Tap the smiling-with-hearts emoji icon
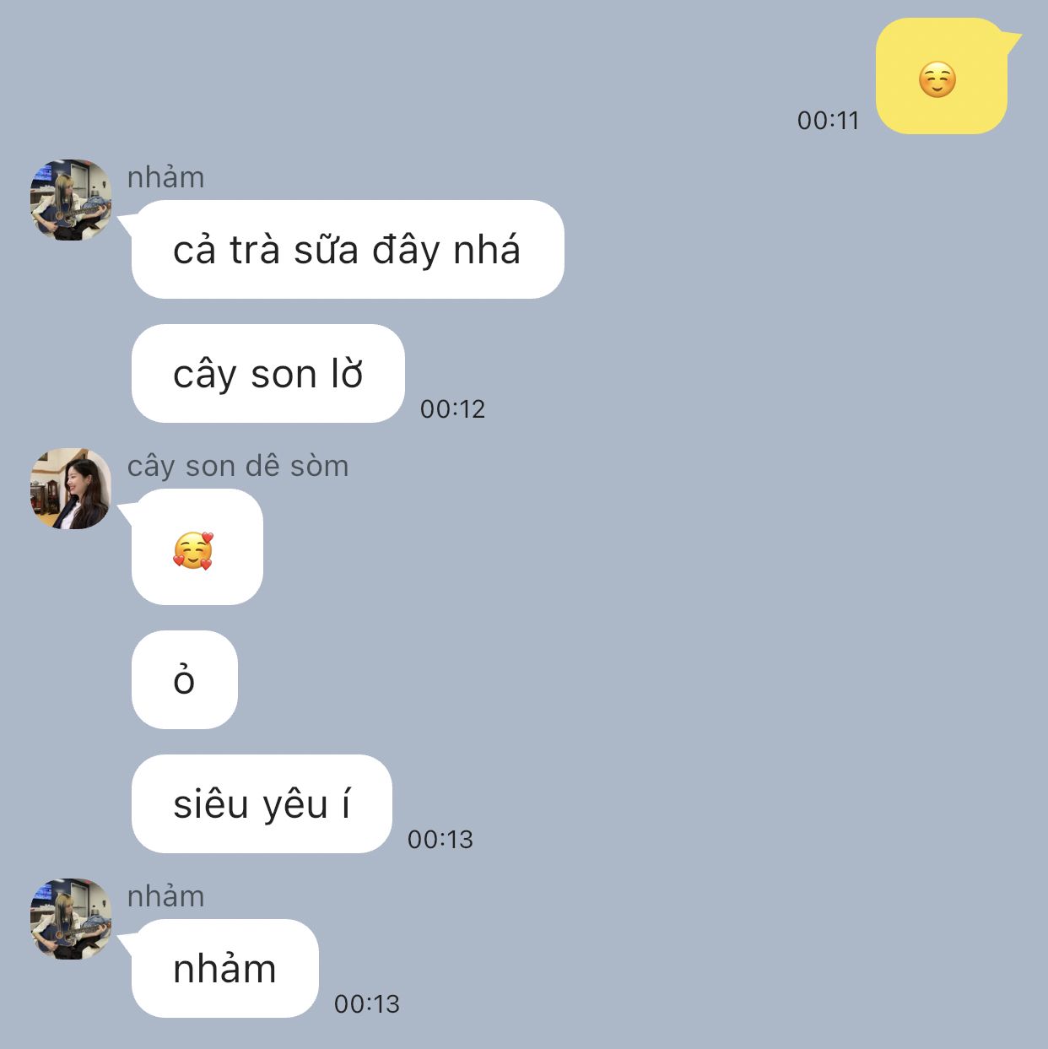1048x1049 pixels. (193, 551)
